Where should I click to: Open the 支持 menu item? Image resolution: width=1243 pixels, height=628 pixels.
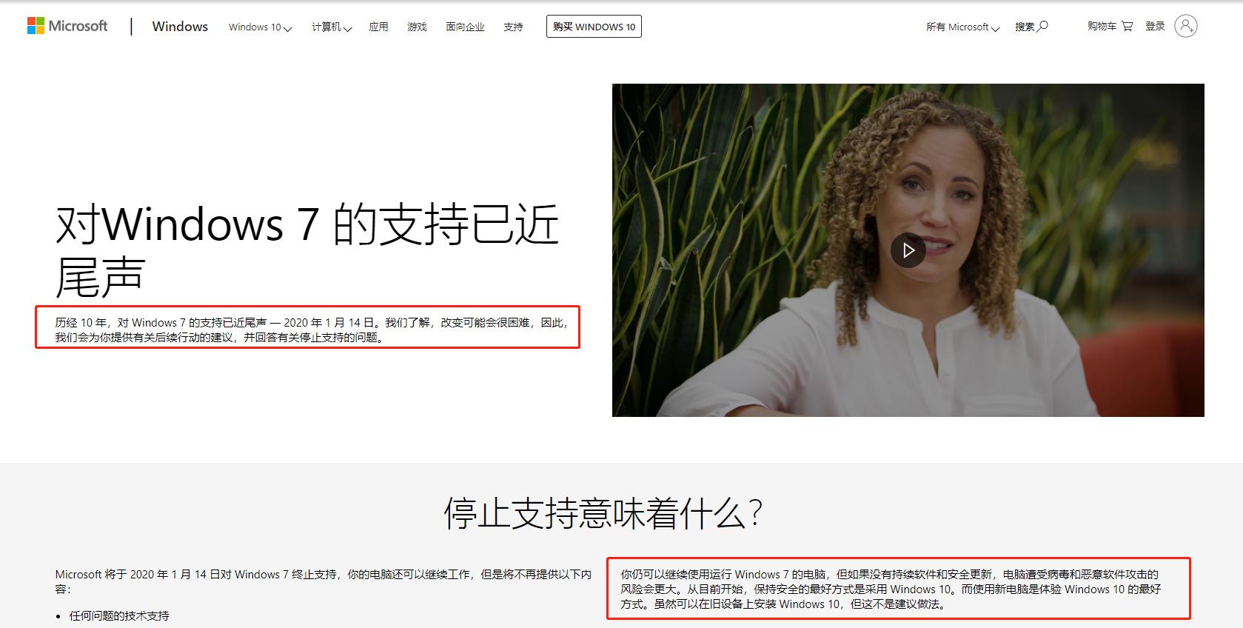pos(513,27)
